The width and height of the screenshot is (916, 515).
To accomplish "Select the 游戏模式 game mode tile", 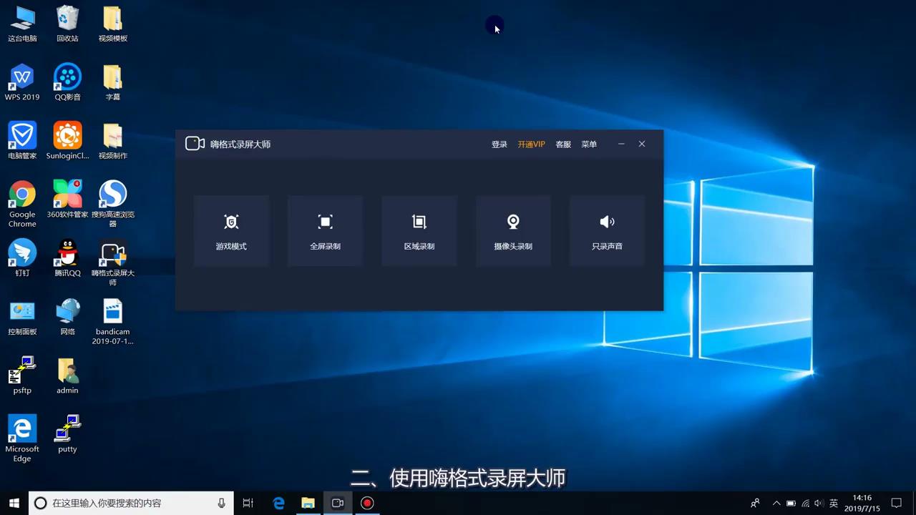I will click(x=231, y=230).
